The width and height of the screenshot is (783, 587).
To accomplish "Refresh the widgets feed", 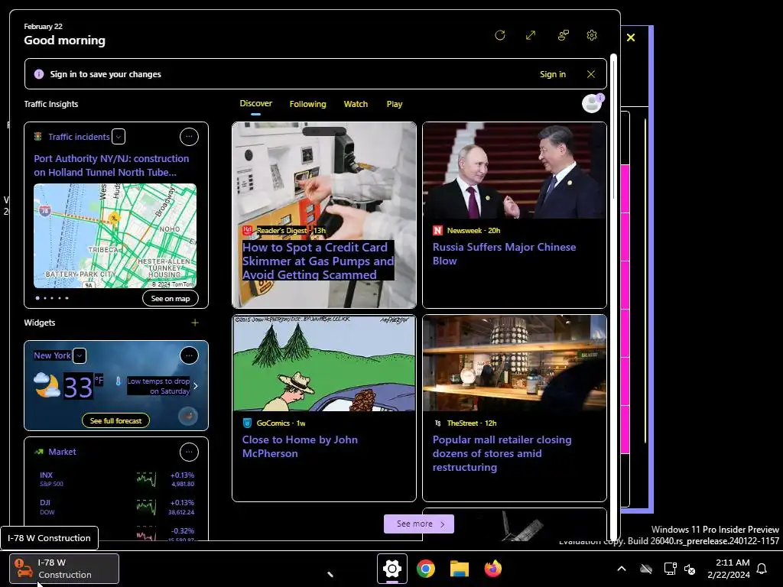I will [x=500, y=35].
